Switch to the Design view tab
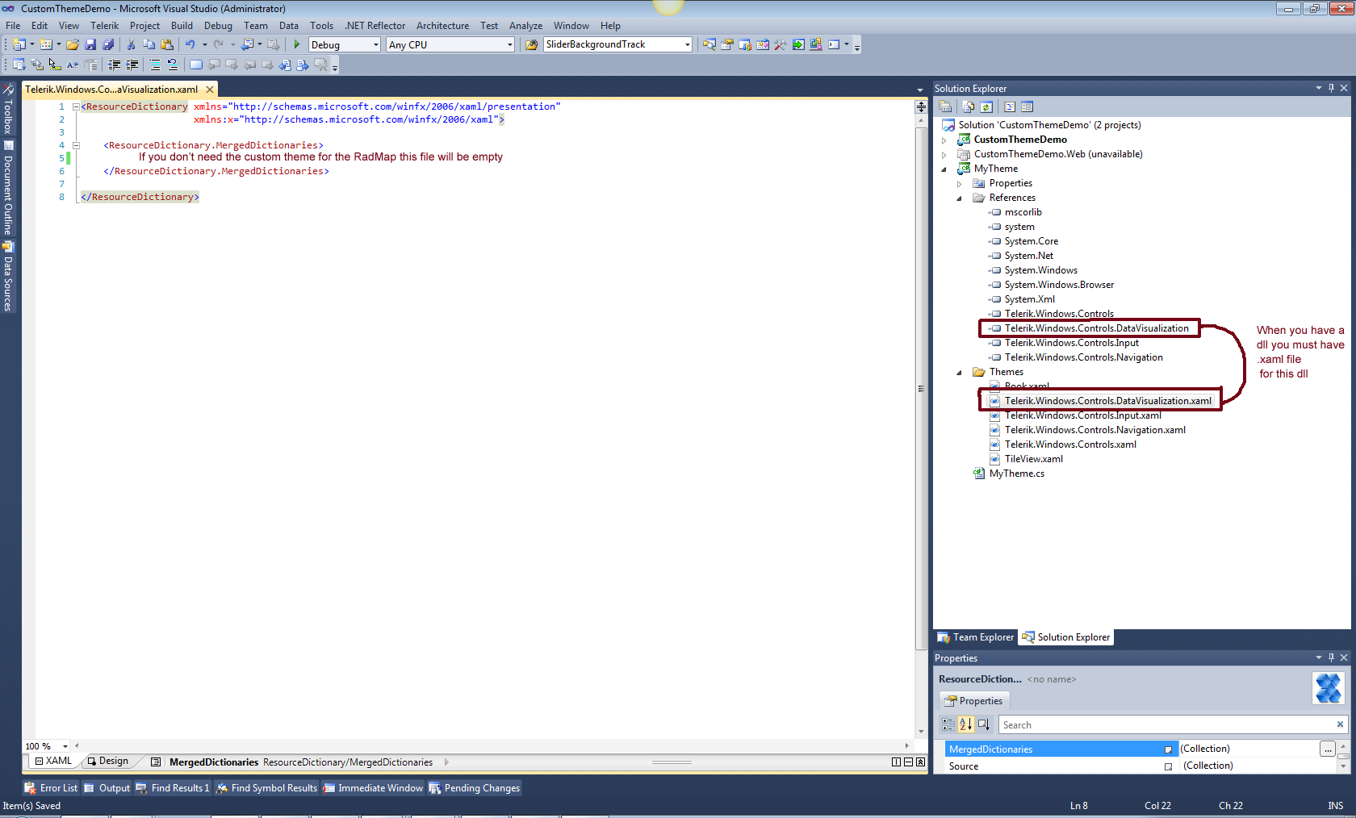 tap(107, 762)
